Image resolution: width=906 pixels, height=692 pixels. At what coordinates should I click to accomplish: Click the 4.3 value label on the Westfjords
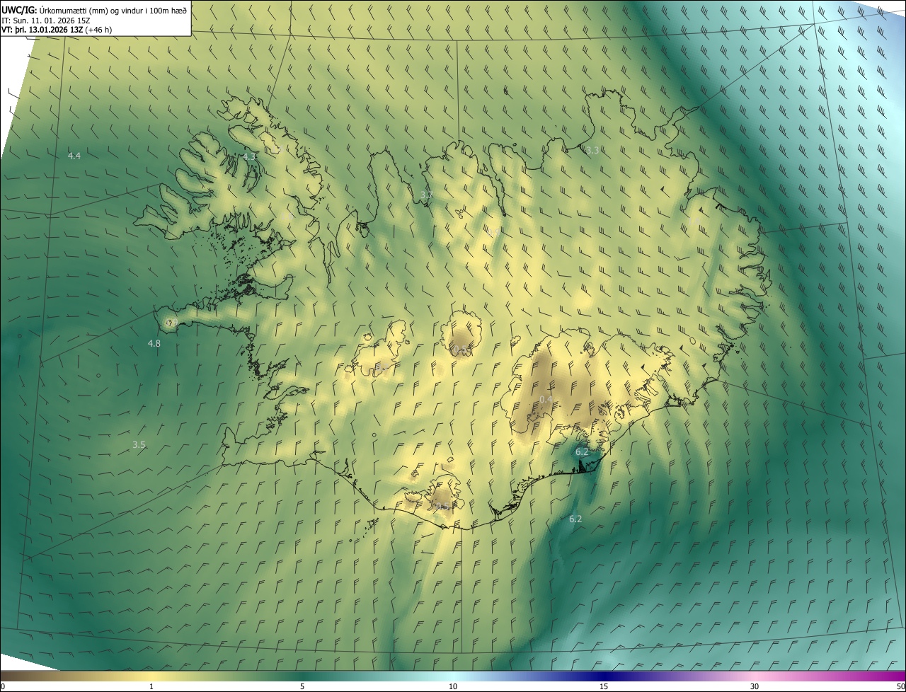tap(249, 156)
